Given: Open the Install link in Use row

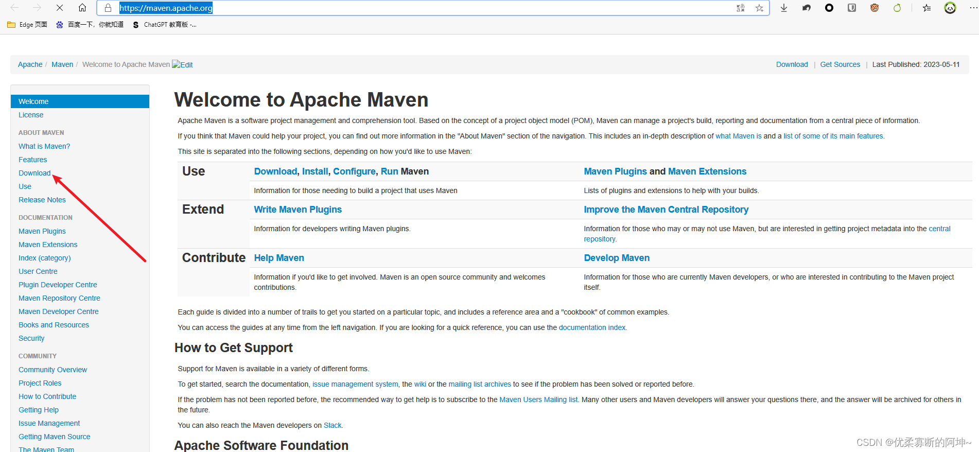Looking at the screenshot, I should [315, 171].
